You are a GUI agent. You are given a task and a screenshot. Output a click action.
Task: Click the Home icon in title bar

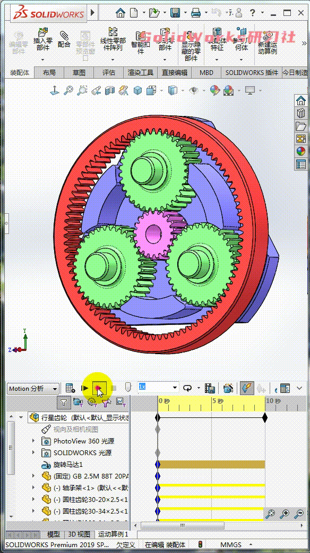point(120,13)
